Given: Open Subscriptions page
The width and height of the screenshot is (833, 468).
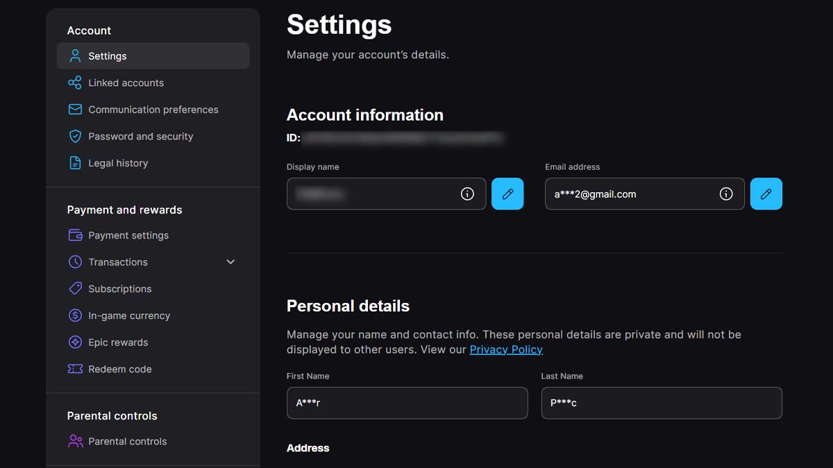Looking at the screenshot, I should [153, 288].
